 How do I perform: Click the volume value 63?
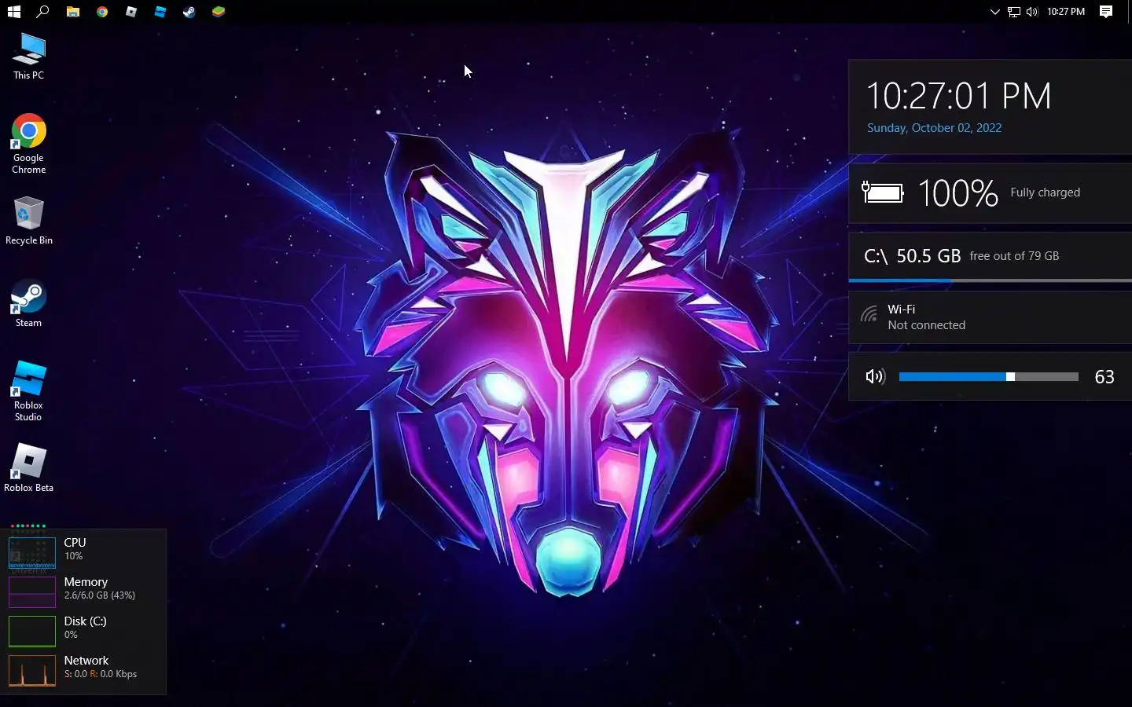1104,377
